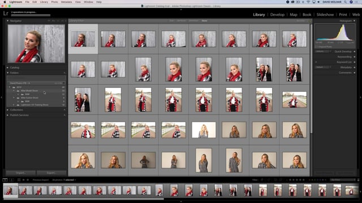The image size is (362, 203).
Task: Hide the top panel with arrow
Action: [x=181, y=10]
